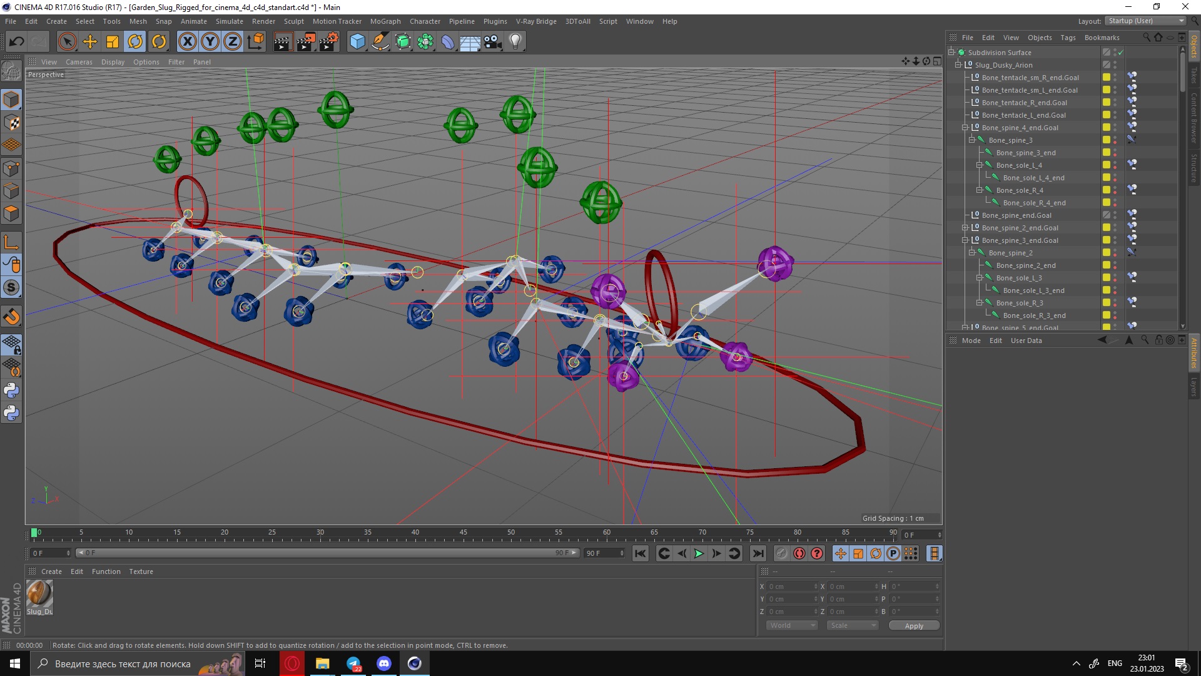Select the Move tool

tap(90, 42)
